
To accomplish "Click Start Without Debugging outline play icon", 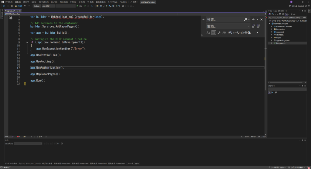I will point(85,6).
